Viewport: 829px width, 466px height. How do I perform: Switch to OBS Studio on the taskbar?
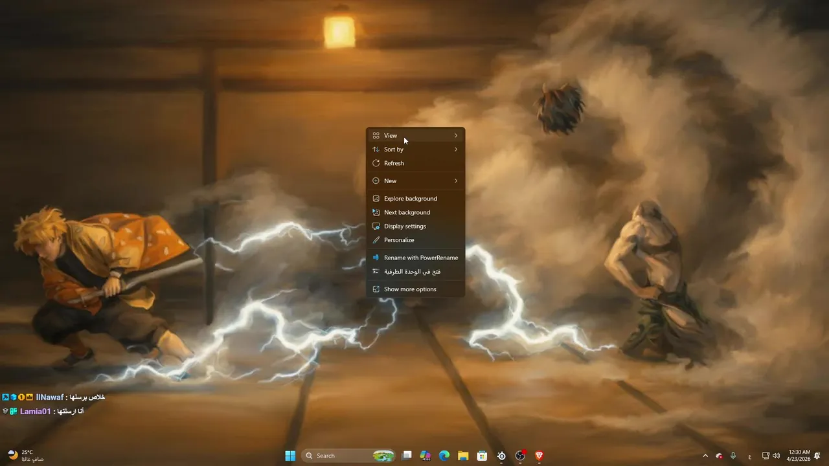520,456
